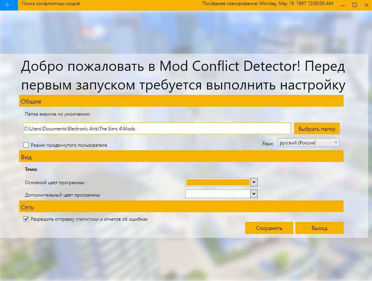The image size is (372, 281).
Task: Click the Папка анализа по умолчанию label
Action: (x=58, y=114)
